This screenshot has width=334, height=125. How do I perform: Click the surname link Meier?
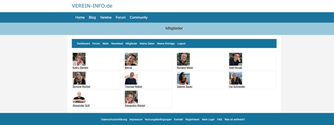(190, 68)
